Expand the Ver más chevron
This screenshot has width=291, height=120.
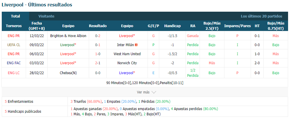pyautogui.click(x=154, y=92)
